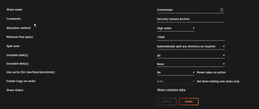Edit the Comments field Security Camera Archive
259x109 pixels.
tap(191, 19)
